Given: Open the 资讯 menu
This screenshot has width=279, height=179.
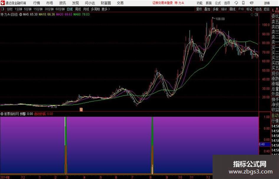Looking at the screenshot, I should (63, 3).
